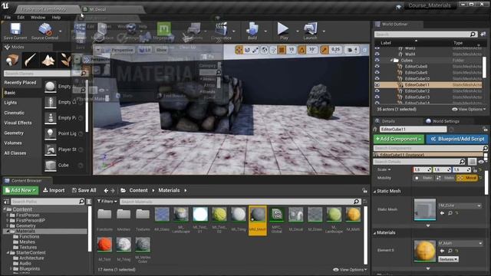Collapse the Cubes folder in outliner
The height and width of the screenshot is (276, 491).
(x=391, y=61)
